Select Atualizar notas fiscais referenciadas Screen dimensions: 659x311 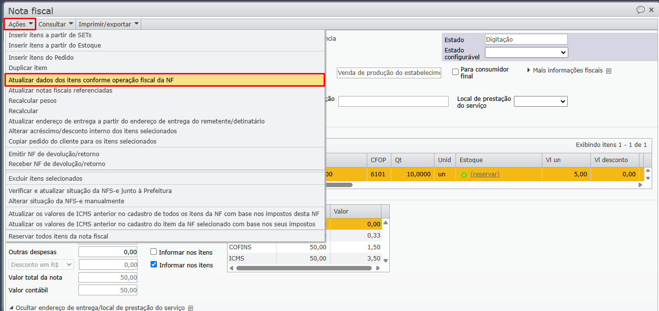click(x=165, y=91)
